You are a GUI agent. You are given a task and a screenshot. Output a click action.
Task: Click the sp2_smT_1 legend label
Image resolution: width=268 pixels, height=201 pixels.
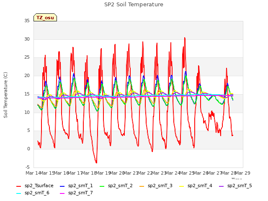pos(80,186)
